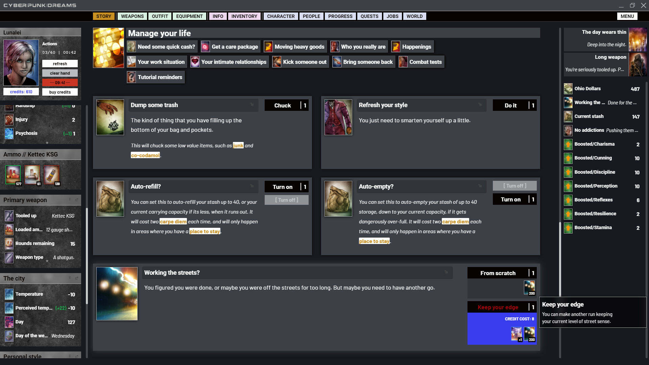Turn on the Auto-refill option
This screenshot has height=365, width=649.
(x=286, y=187)
